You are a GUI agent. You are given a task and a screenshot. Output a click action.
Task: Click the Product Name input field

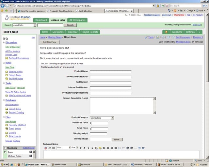click(x=110, y=72)
